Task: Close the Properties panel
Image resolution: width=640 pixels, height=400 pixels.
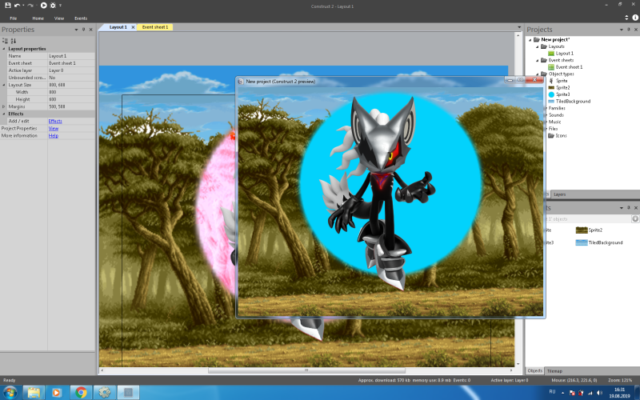Action: (x=90, y=30)
